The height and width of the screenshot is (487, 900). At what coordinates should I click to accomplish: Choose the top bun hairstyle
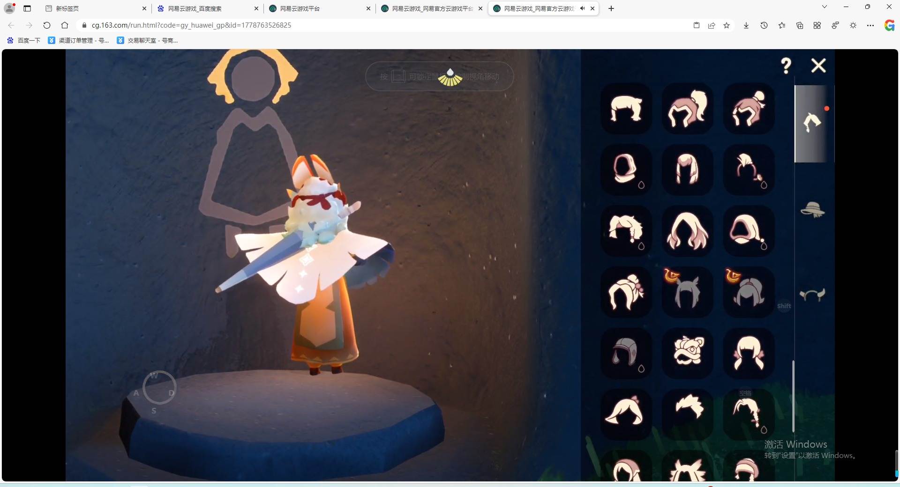point(749,109)
